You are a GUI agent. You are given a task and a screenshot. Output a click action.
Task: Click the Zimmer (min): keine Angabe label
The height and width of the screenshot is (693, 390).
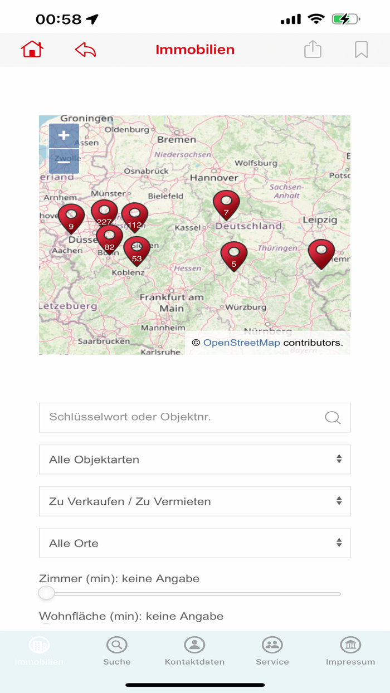119,579
